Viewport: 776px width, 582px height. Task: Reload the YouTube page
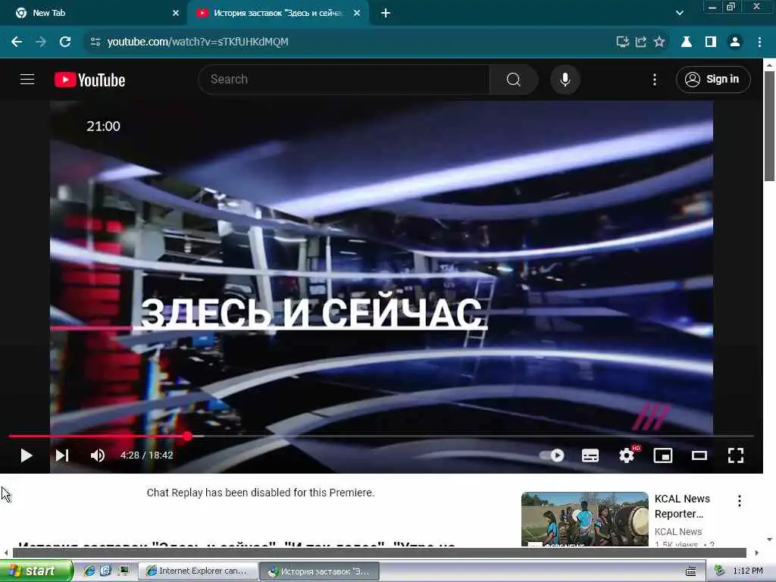pos(65,42)
